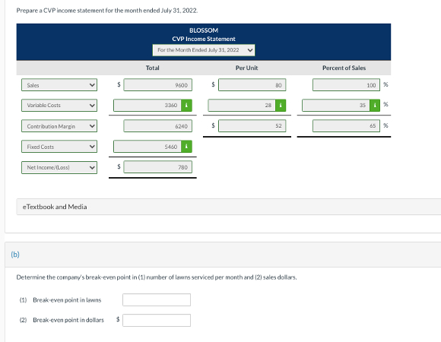Click the Variable Costs per unit field 28
This screenshot has width=441, height=342.
[242, 106]
